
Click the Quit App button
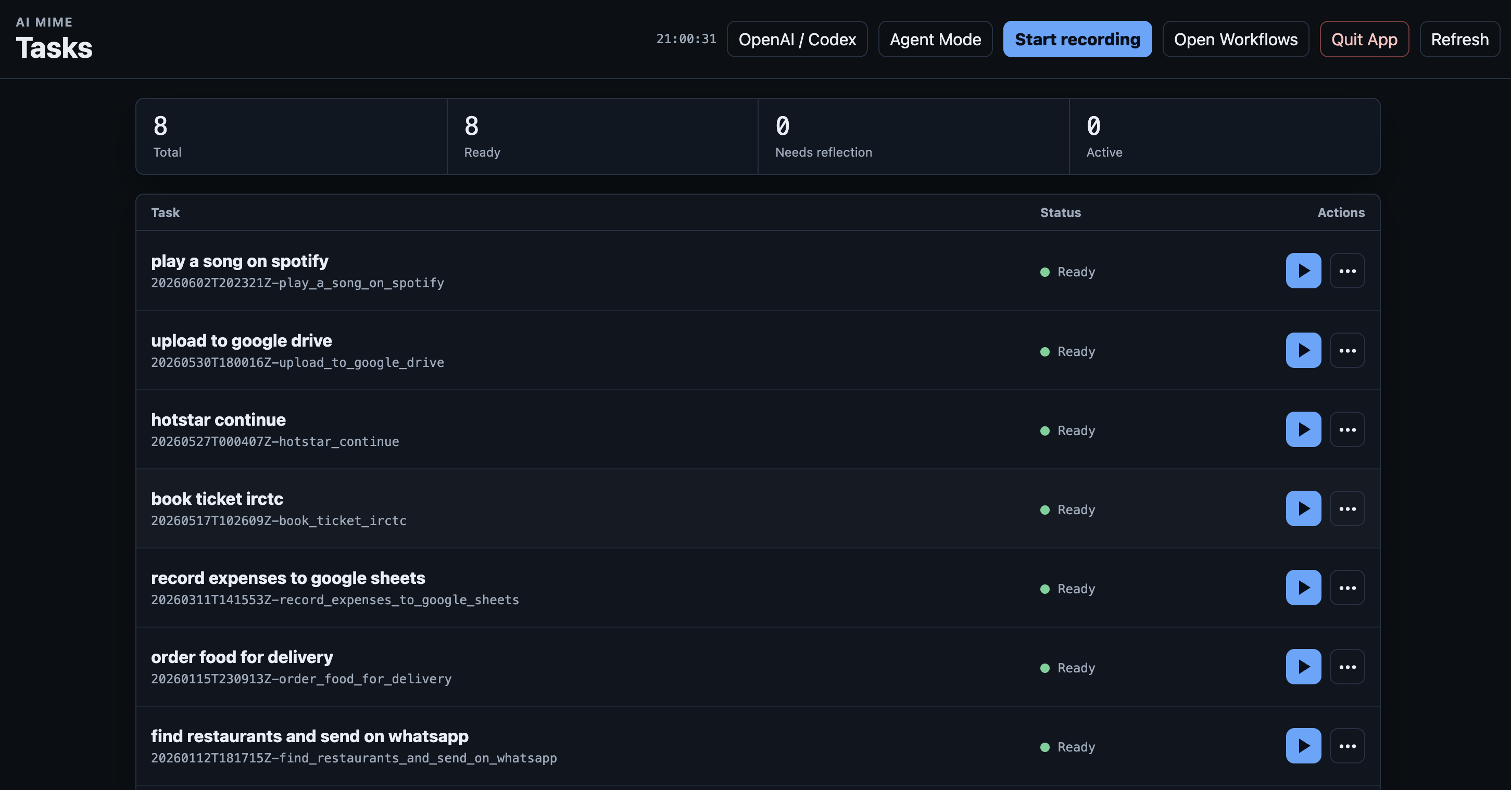(1364, 40)
